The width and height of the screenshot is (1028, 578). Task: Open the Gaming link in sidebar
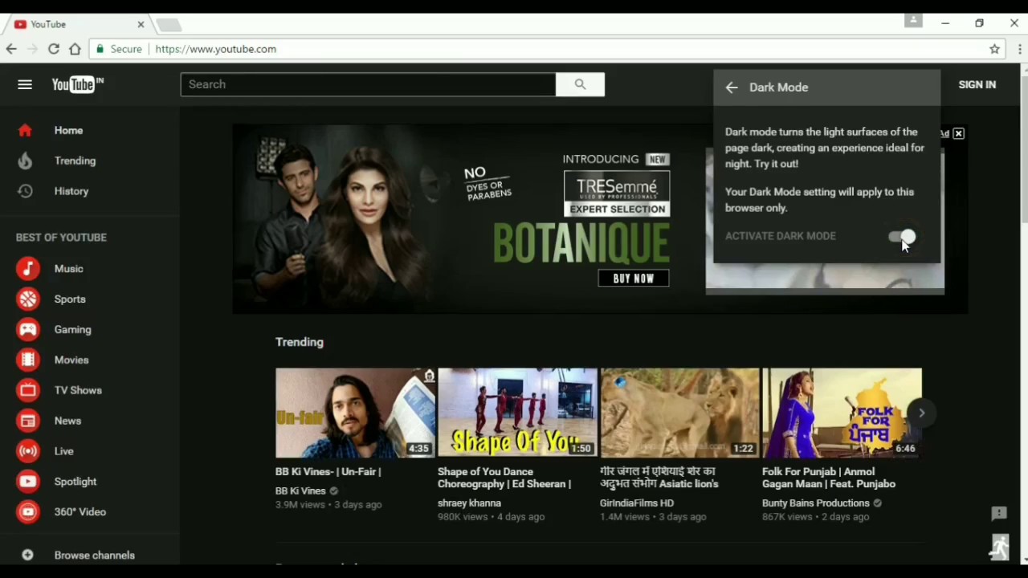[72, 330]
